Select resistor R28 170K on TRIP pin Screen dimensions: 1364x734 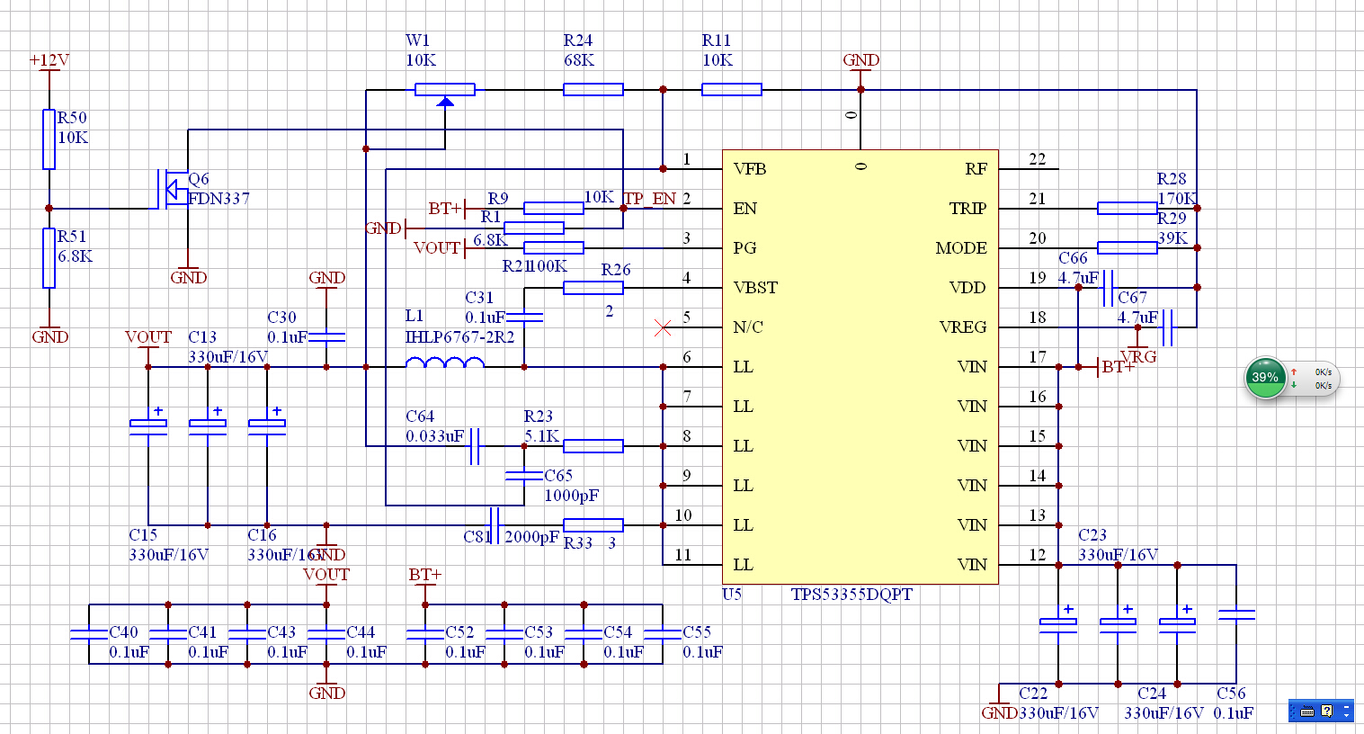tap(1128, 209)
